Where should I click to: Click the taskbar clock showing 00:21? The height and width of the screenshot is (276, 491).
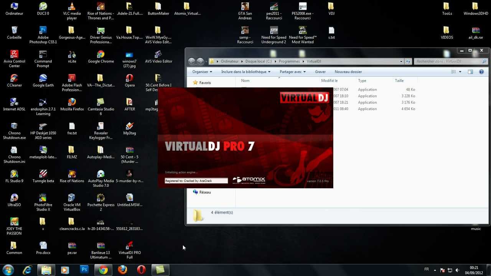tap(474, 270)
